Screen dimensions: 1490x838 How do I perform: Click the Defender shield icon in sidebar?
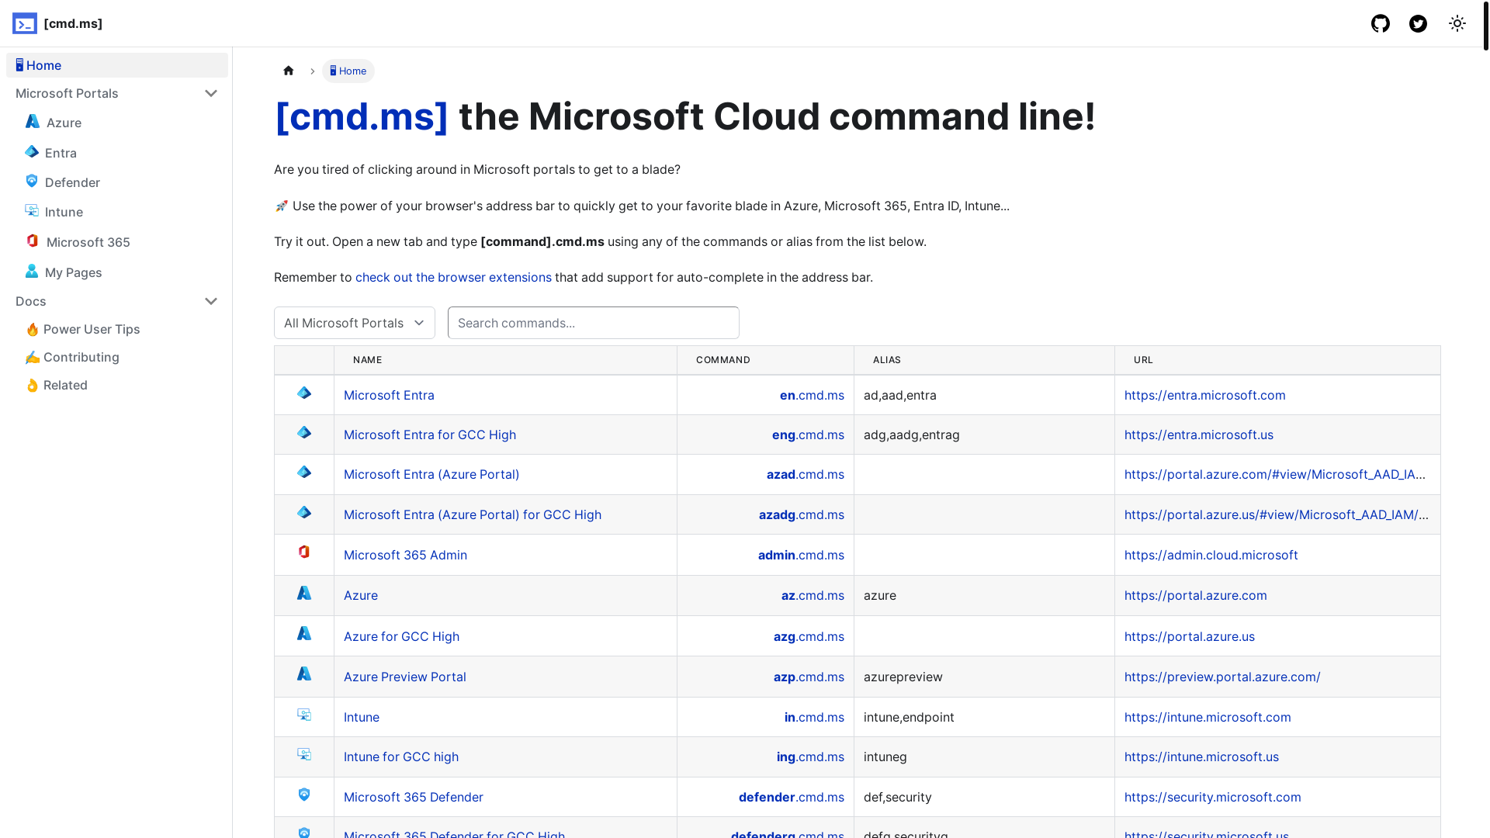[32, 182]
